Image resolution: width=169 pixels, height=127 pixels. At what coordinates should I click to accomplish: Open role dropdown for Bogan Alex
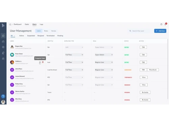click(104, 47)
